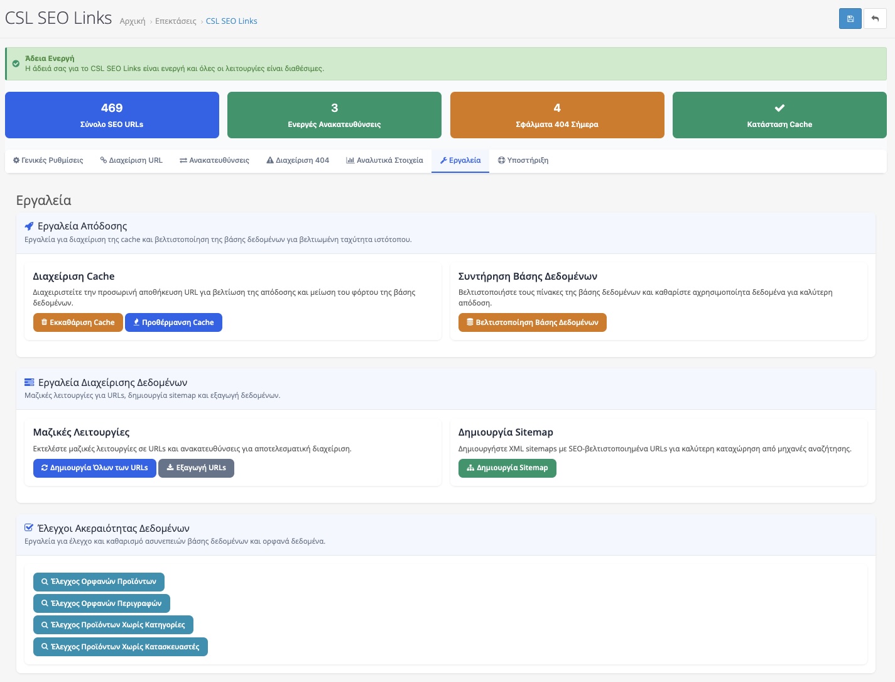Select the Διαχείριση 404 tab

point(298,160)
